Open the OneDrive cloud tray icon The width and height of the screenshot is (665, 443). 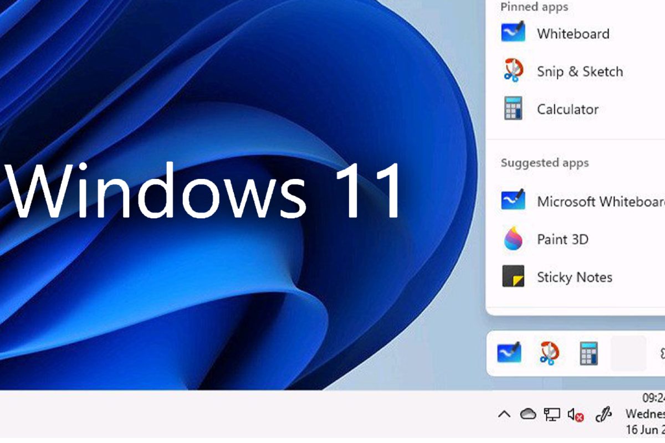click(528, 414)
